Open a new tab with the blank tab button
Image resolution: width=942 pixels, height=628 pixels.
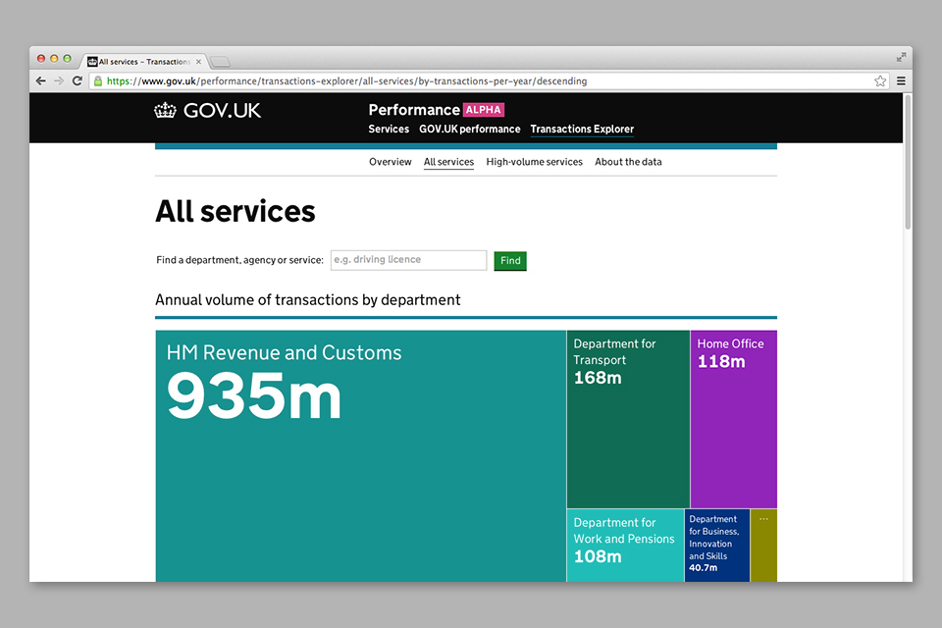pyautogui.click(x=220, y=61)
